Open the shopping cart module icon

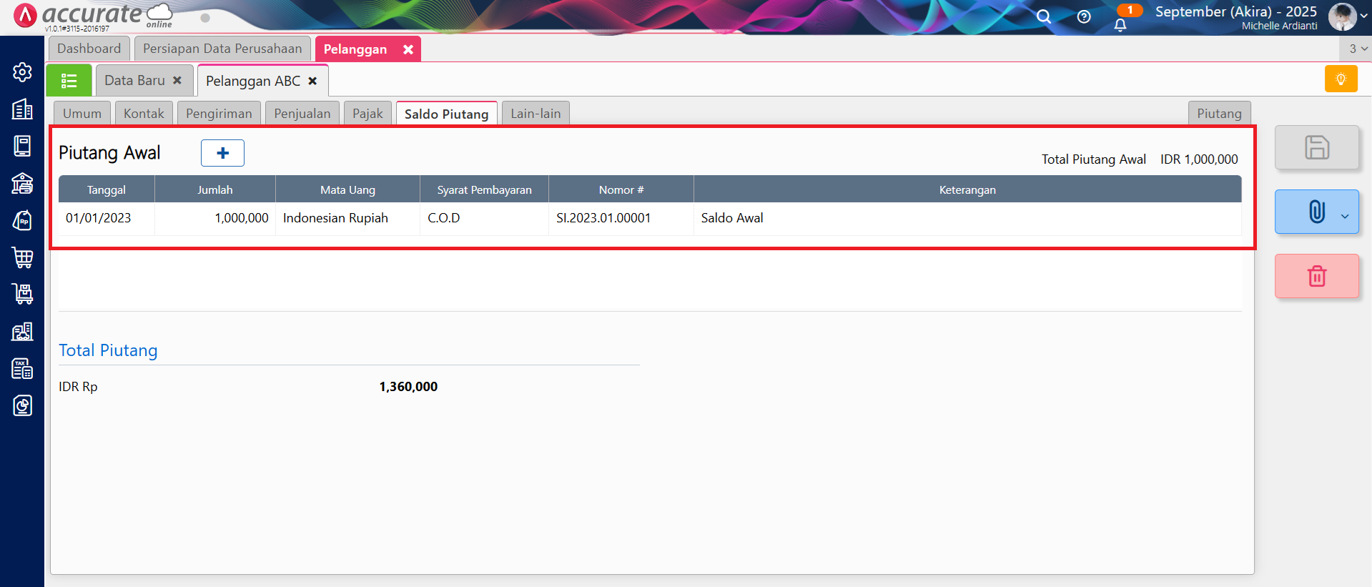tap(22, 257)
